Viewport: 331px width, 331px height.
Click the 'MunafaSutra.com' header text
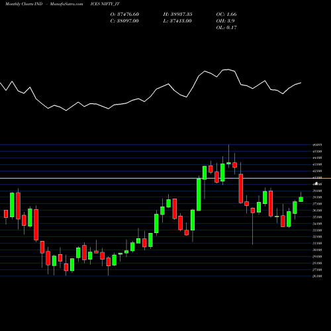[x=66, y=4]
